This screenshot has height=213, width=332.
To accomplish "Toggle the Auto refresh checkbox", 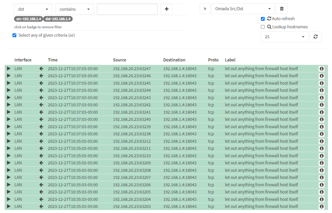I will pos(263,19).
